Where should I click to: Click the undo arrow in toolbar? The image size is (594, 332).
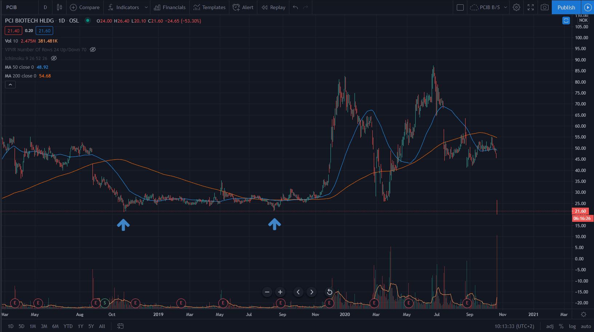(x=295, y=7)
